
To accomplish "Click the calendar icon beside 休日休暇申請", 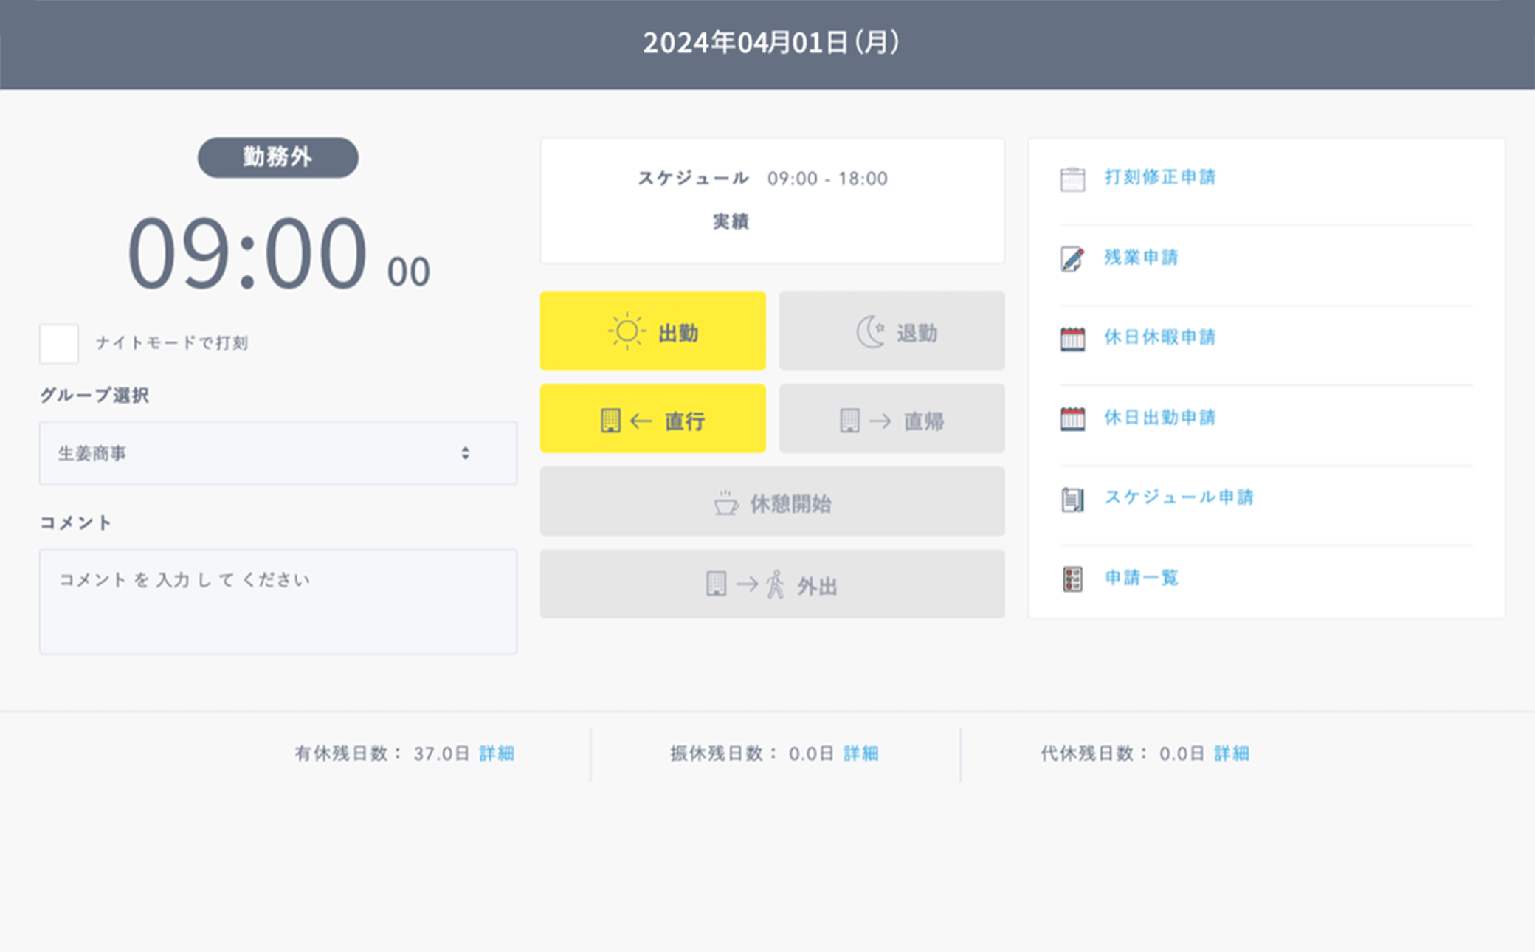I will 1072,339.
